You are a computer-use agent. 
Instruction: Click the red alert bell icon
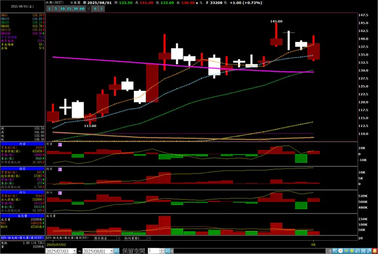click(375, 251)
